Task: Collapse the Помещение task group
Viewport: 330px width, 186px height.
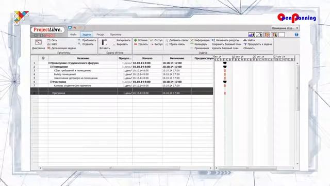Action: point(51,67)
